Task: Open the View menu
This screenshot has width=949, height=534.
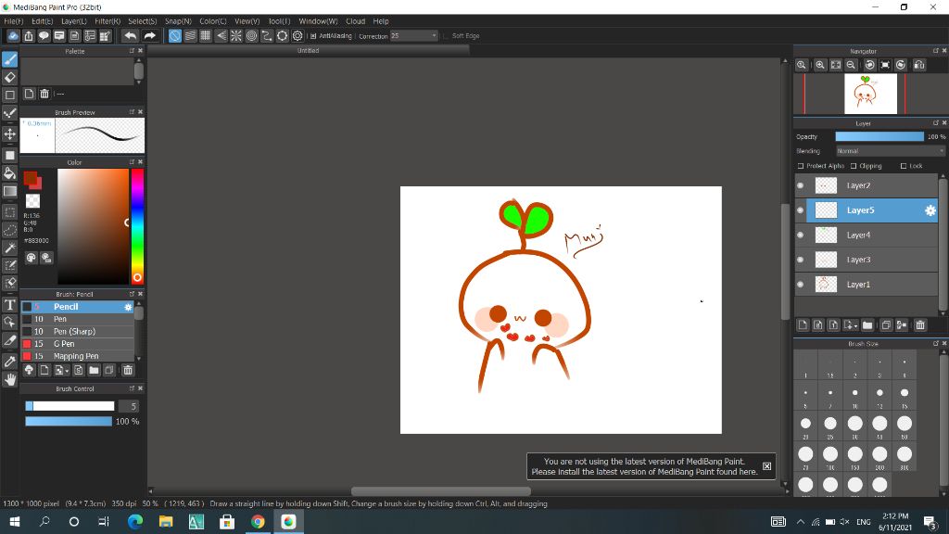Action: 247,21
